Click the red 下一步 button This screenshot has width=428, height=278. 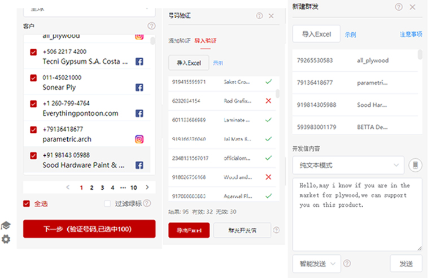point(89,229)
